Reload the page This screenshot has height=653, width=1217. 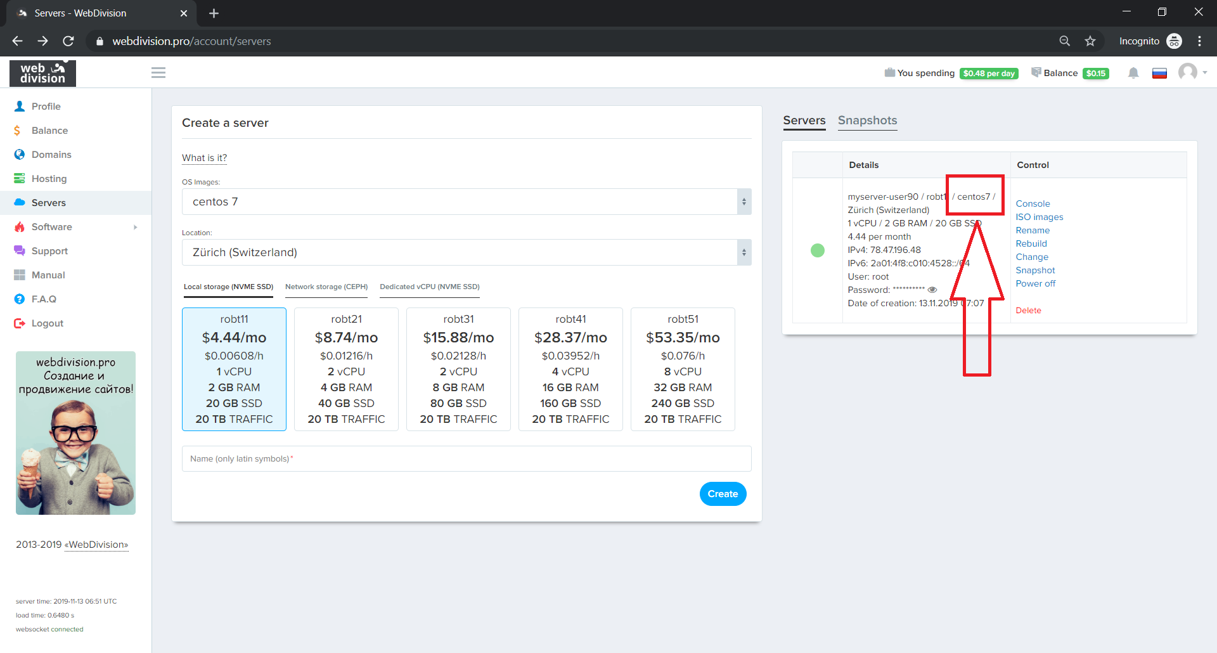pyautogui.click(x=68, y=41)
